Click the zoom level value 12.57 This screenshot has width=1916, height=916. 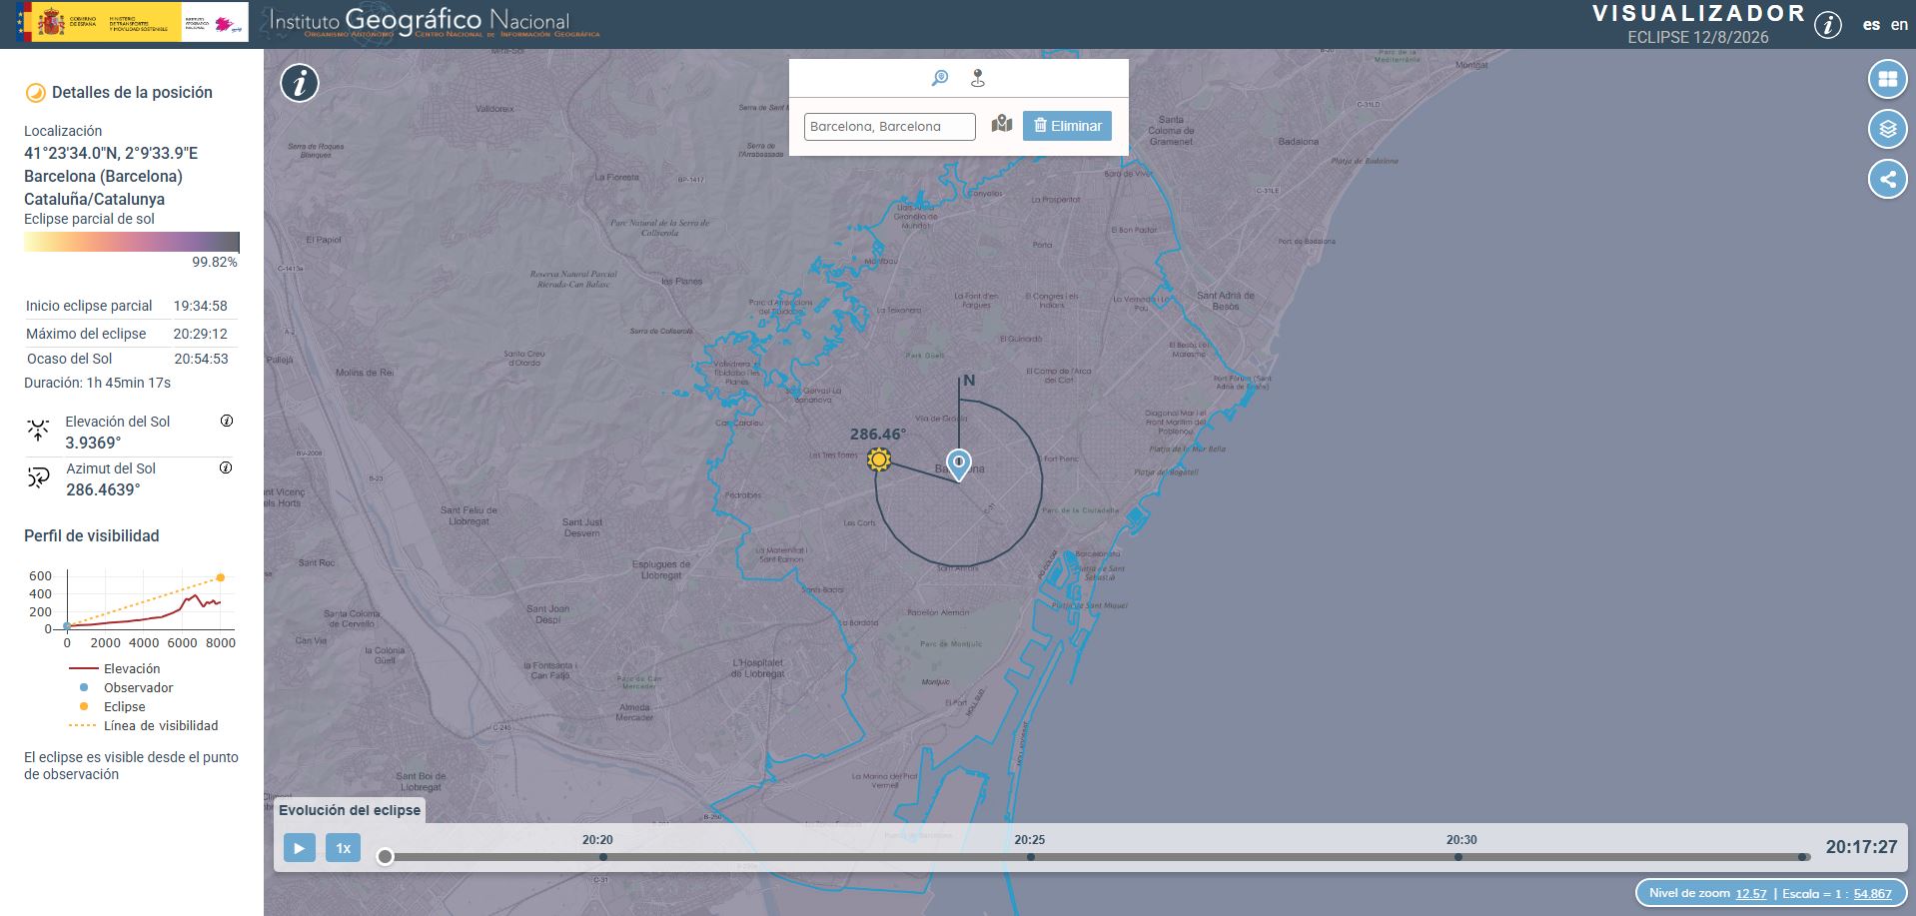tap(1750, 894)
